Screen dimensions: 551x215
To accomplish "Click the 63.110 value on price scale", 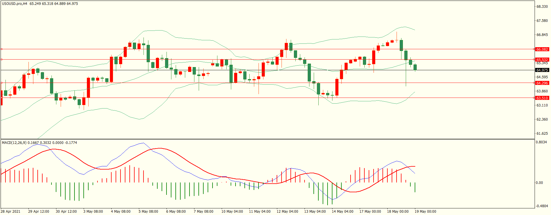I will 542,105.
